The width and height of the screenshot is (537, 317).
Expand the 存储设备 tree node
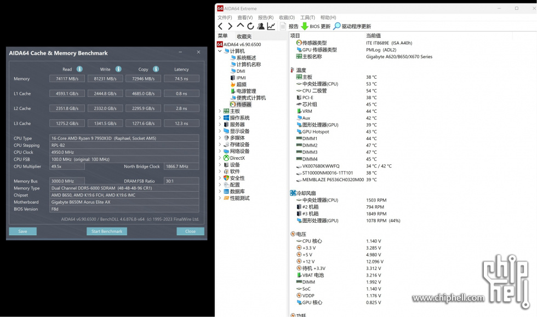(220, 145)
